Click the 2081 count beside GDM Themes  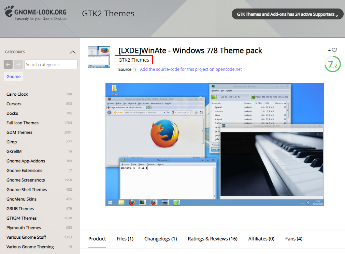pos(68,132)
